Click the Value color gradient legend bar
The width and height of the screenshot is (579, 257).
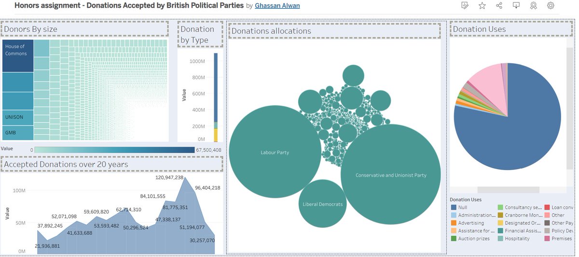coord(114,150)
